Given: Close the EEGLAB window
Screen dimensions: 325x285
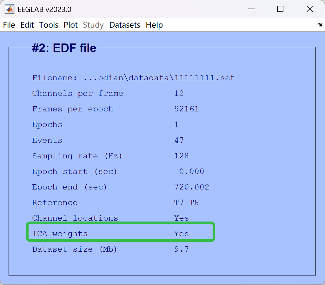Looking at the screenshot, I should pyautogui.click(x=310, y=9).
